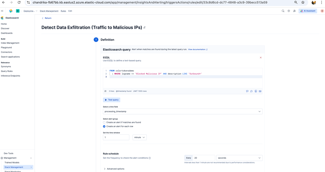This screenshot has height=172, width=325.
Task: Open Dev Tools in sidebar
Action: (9, 153)
